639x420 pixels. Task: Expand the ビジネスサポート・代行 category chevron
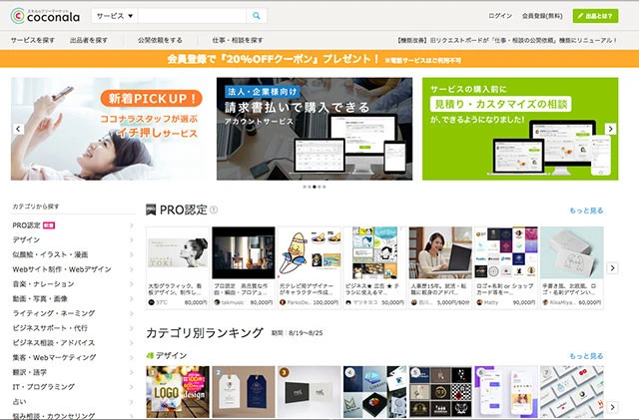click(x=132, y=328)
